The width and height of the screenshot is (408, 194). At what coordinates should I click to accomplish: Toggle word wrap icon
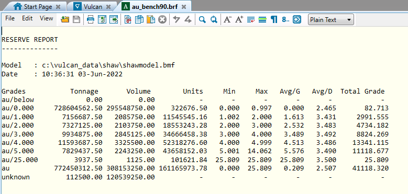coord(251,20)
